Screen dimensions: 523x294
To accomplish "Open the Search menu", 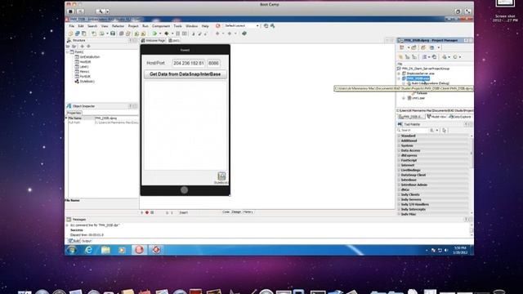I will coord(92,26).
